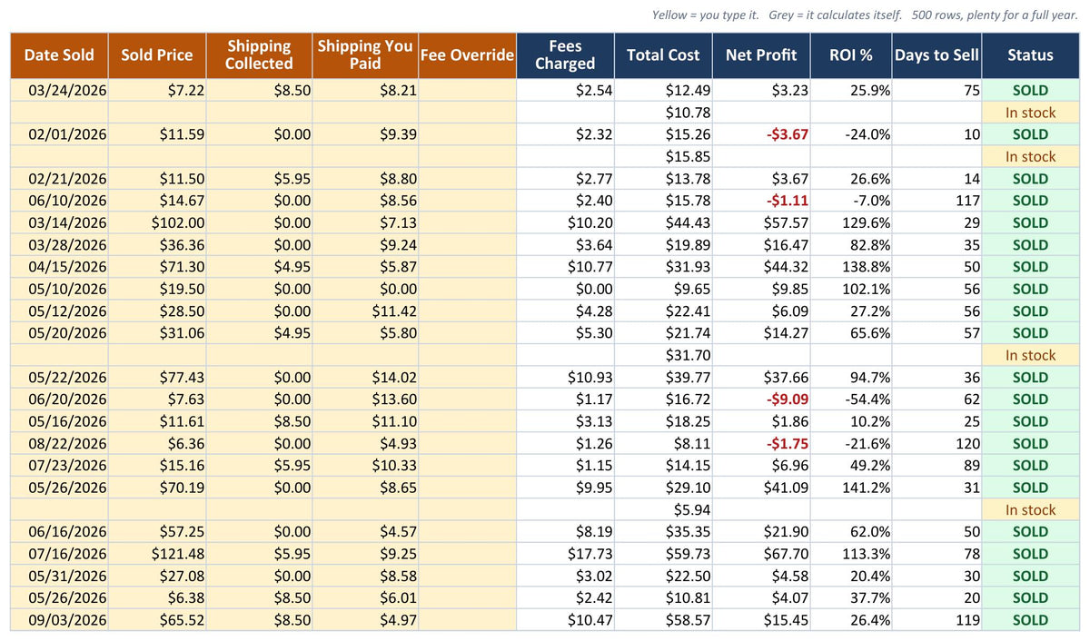Click sold price $65.52

(x=157, y=620)
